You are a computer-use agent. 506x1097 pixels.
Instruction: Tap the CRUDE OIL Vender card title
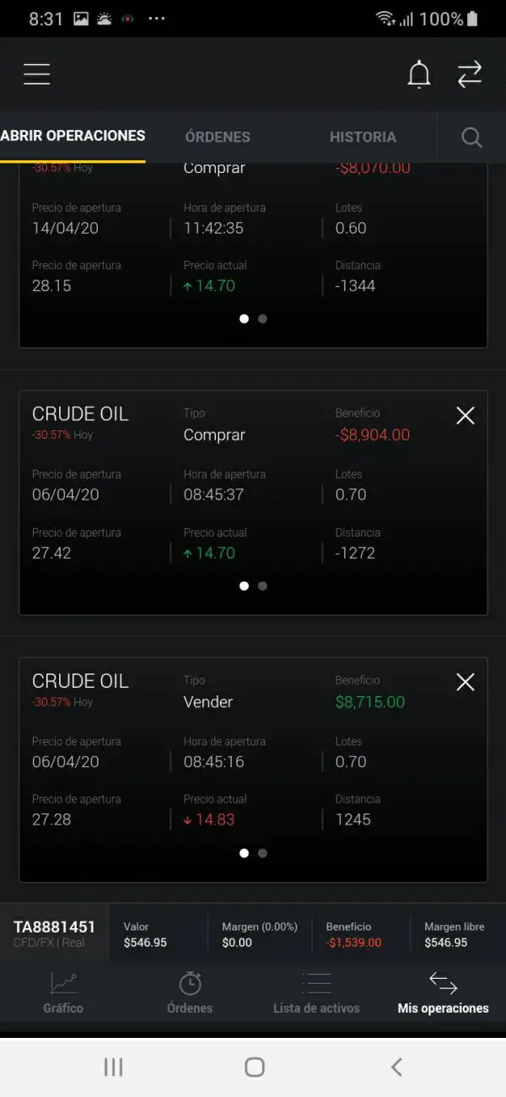point(80,681)
